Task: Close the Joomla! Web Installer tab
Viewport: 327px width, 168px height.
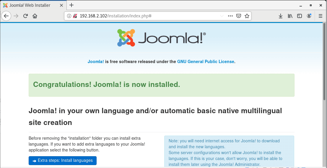Action: tap(61, 5)
